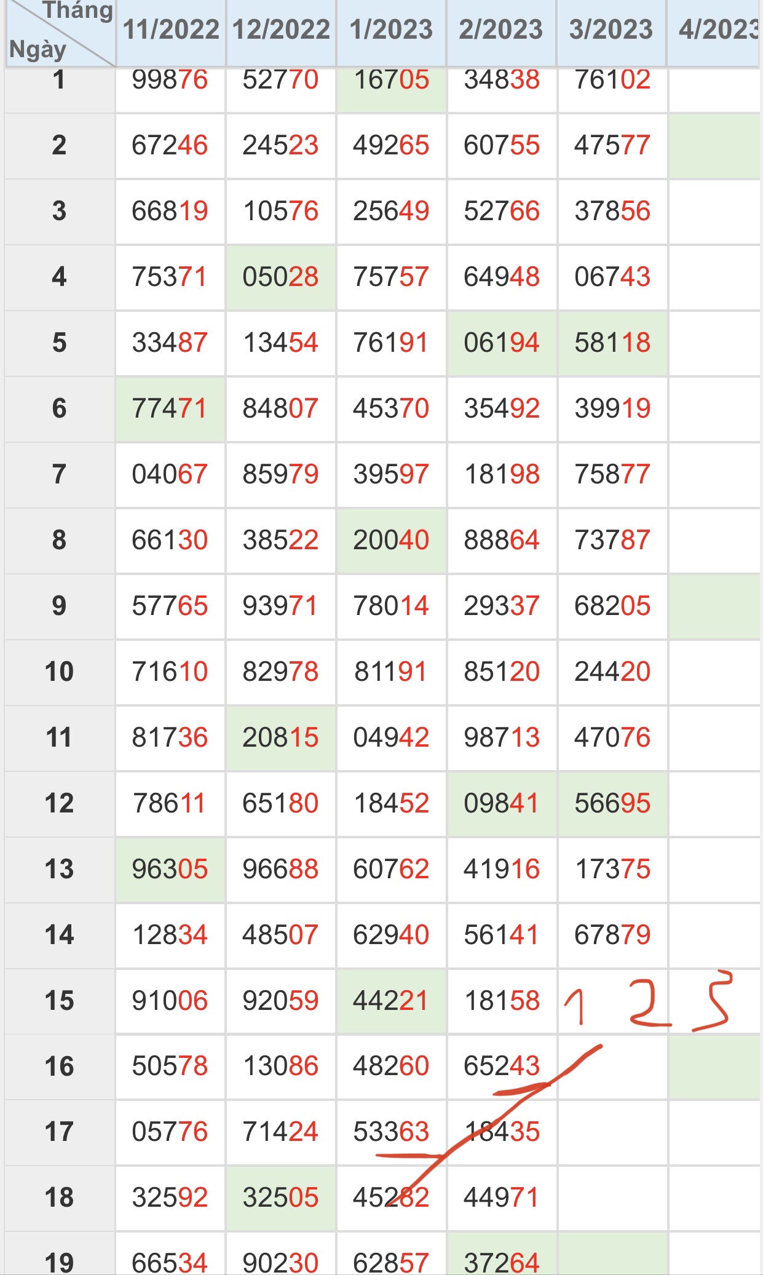Click the cell showing 58118

tap(612, 343)
